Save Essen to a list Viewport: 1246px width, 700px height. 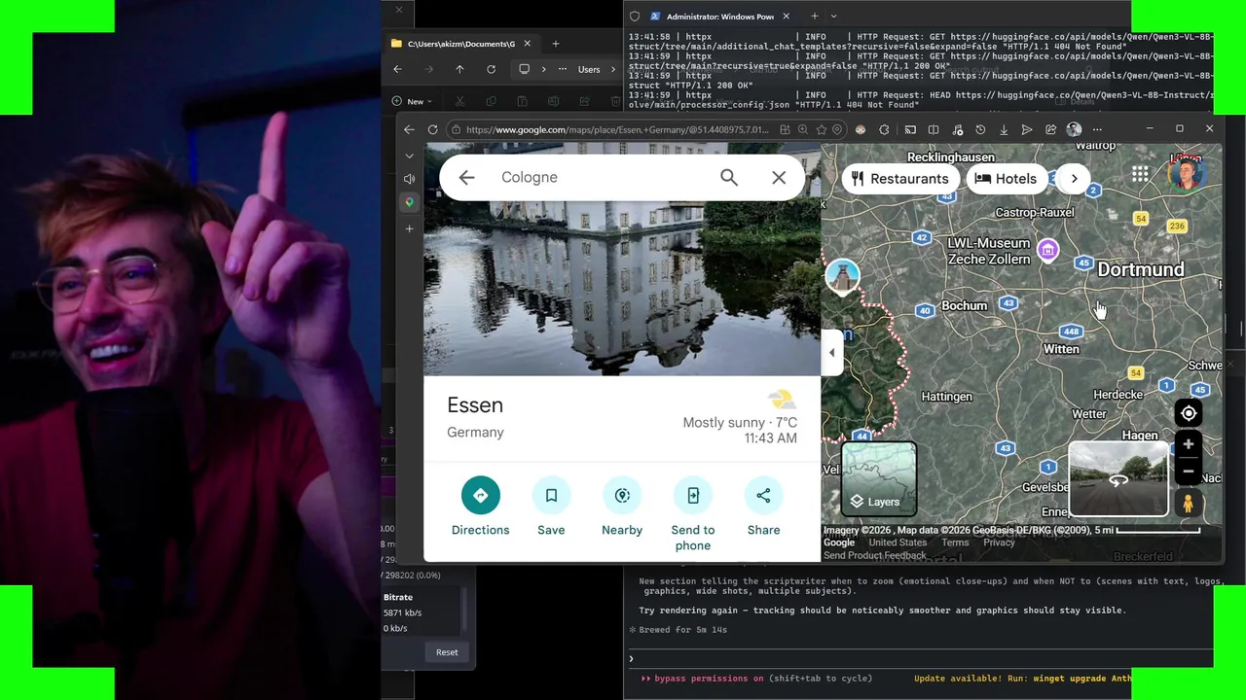[x=551, y=507]
